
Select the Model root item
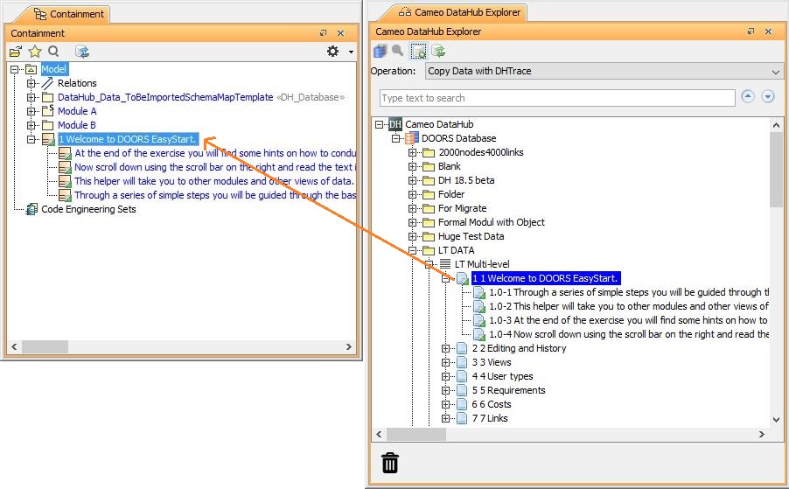(54, 69)
